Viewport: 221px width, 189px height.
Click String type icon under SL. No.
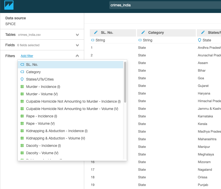coord(93,40)
